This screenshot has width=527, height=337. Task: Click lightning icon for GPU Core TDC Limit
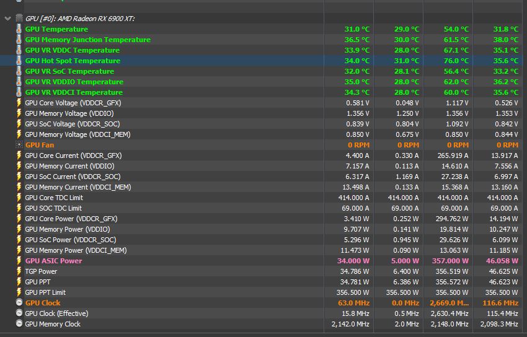(x=19, y=198)
